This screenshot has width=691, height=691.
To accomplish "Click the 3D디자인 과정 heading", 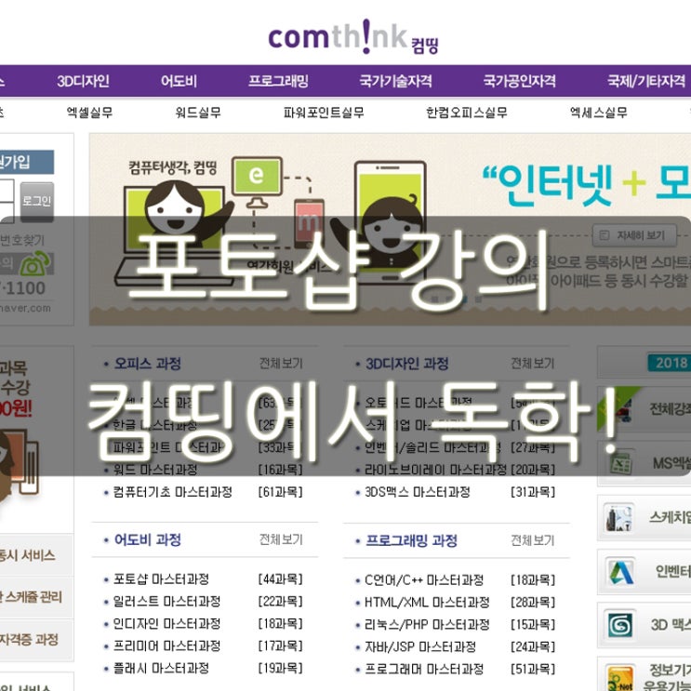I will tap(407, 364).
